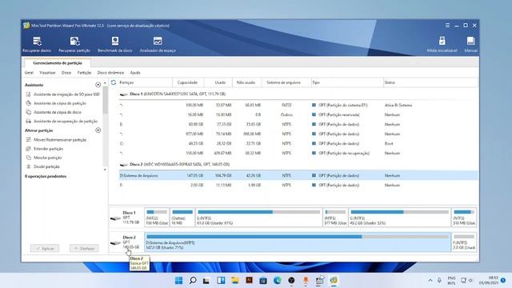512x288 pixels.
Task: Sort by the Status column header
Action: (x=430, y=82)
